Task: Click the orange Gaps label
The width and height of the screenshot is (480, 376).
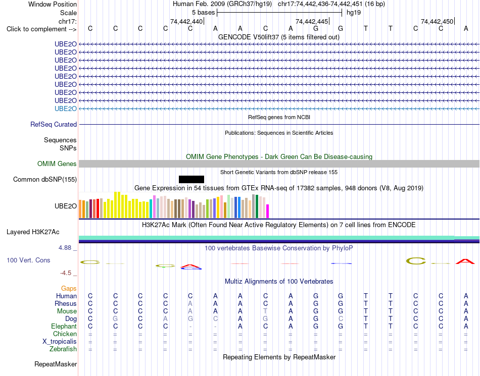Action: (69, 288)
